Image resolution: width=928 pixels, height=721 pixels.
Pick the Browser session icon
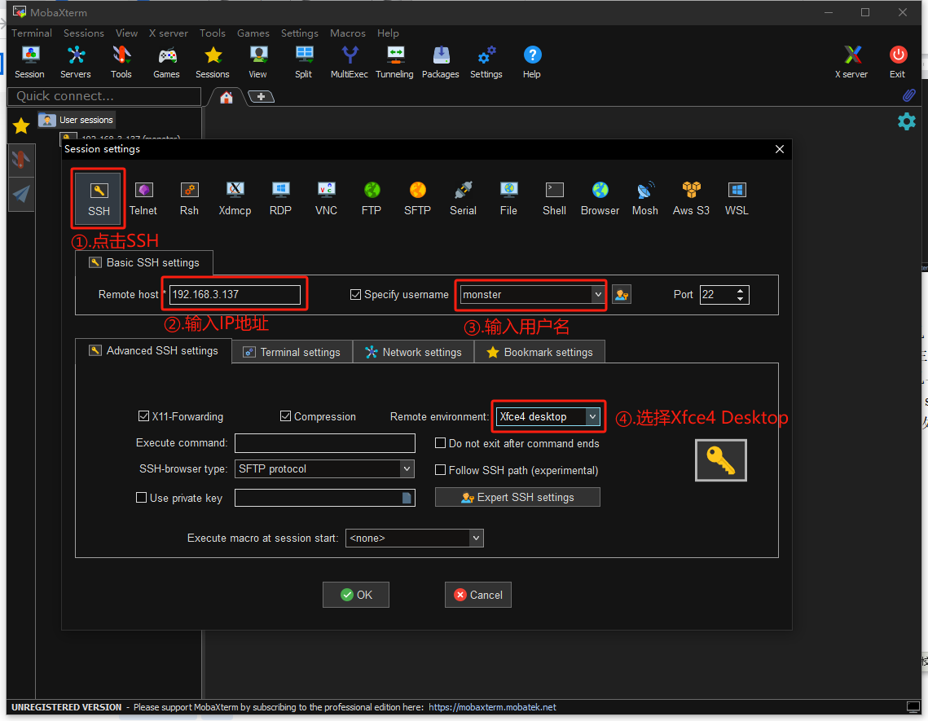pos(600,199)
